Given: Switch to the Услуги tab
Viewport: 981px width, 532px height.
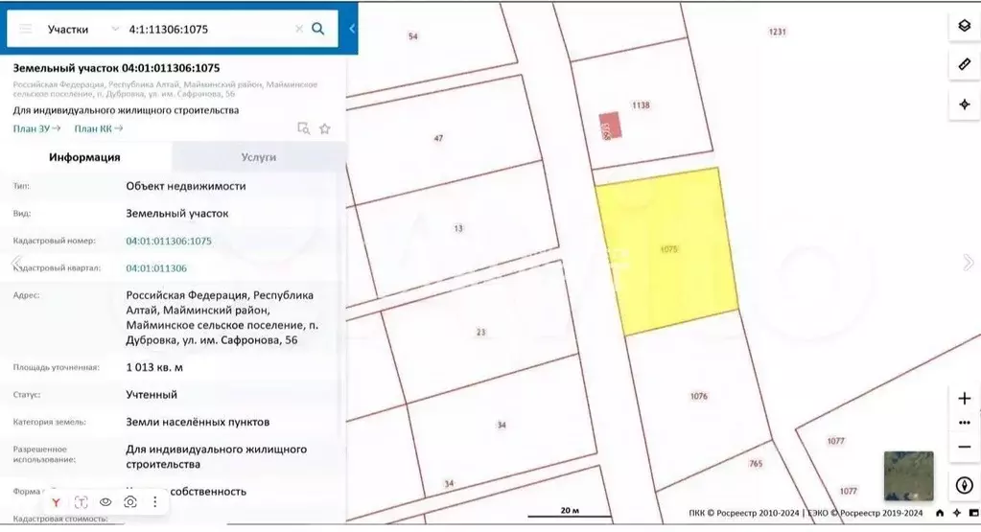Looking at the screenshot, I should click(259, 157).
